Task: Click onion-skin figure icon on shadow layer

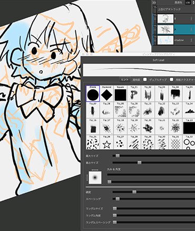Action: (x=191, y=40)
